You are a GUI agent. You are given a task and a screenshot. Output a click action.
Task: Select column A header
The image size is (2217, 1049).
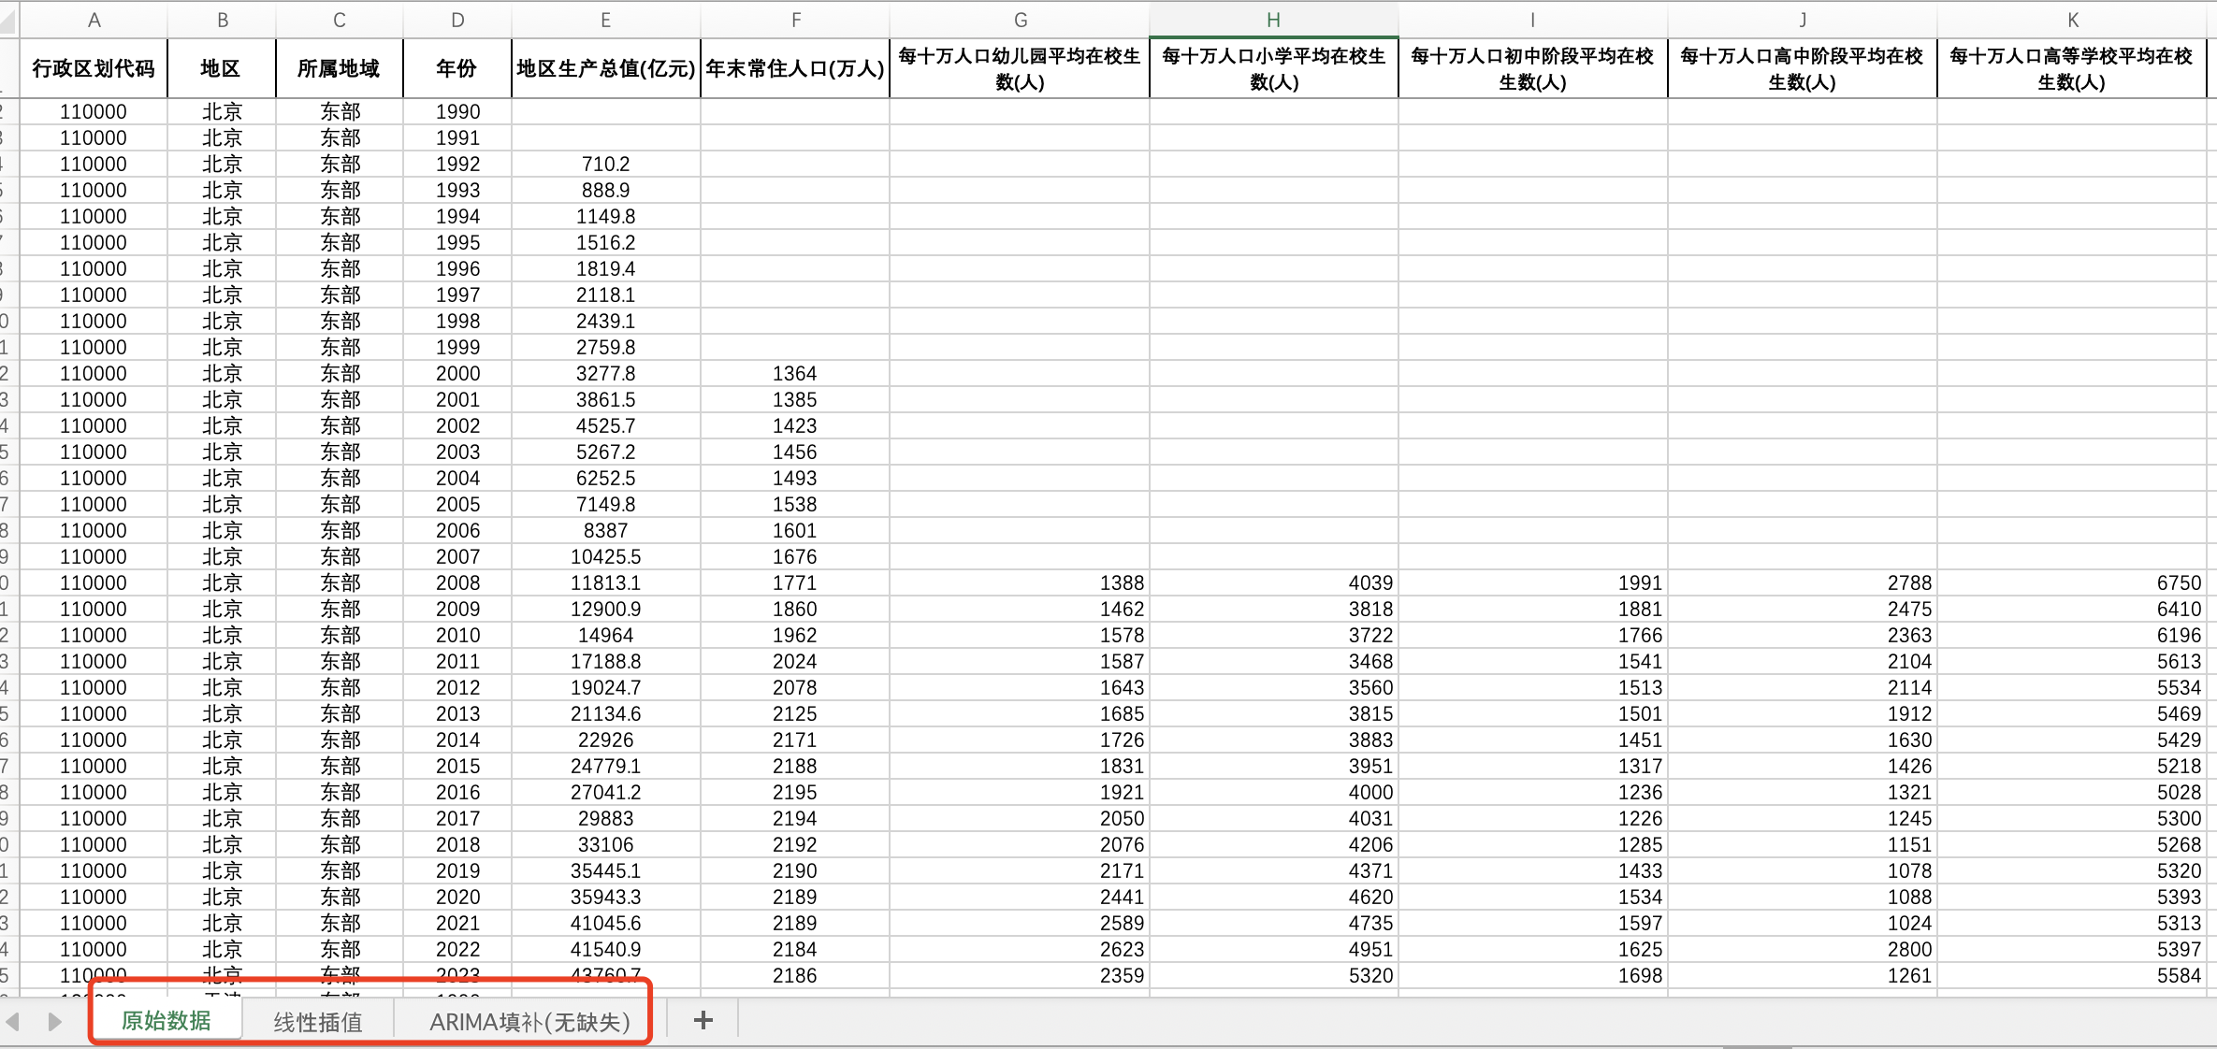pos(94,20)
